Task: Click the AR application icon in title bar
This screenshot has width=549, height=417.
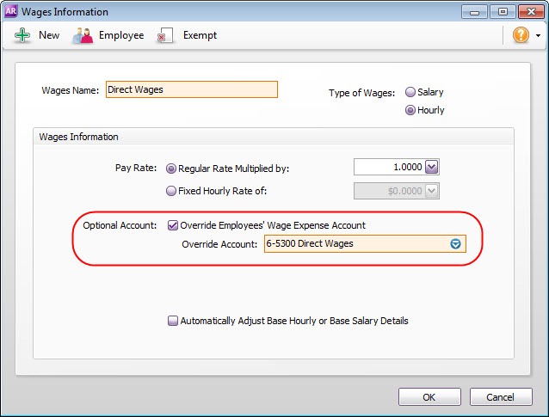Action: (12, 11)
